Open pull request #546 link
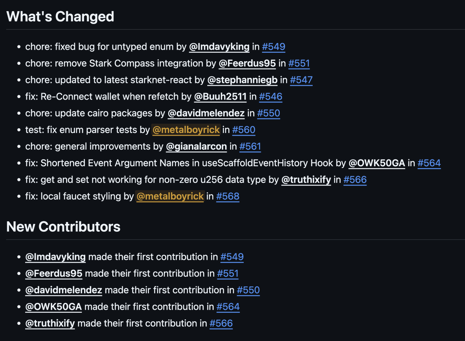The height and width of the screenshot is (341, 465). (x=270, y=97)
